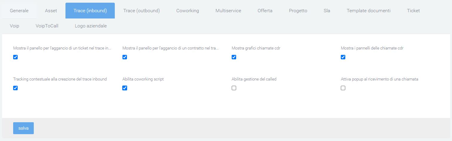452x141 pixels.
Task: Switch to the Asset tab
Action: (51, 11)
